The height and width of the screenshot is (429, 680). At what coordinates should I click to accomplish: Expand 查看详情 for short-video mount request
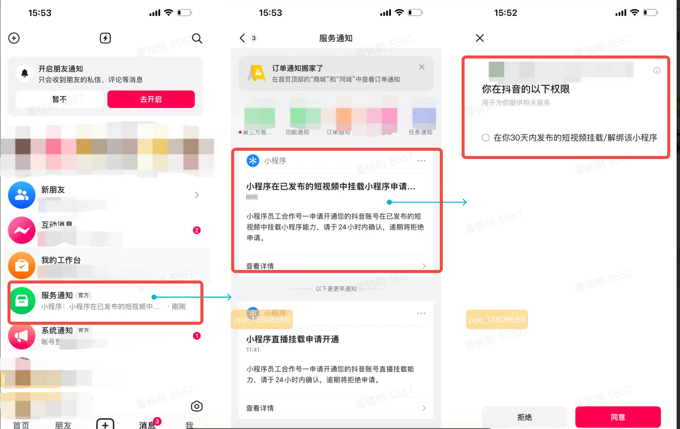pos(336,266)
